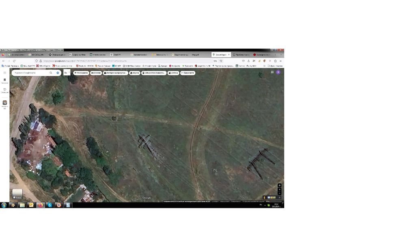Filter map by Restaurants chip
This screenshot has height=228, width=406.
coord(81,73)
